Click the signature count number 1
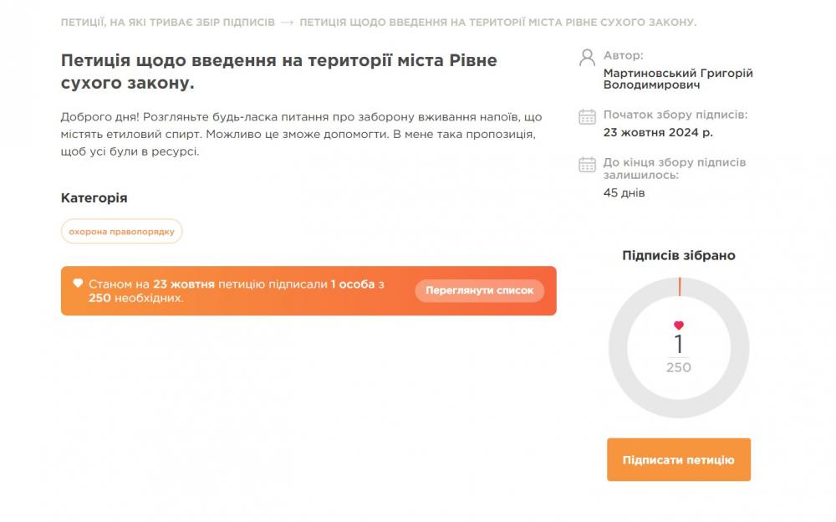Image resolution: width=836 pixels, height=522 pixels. click(x=679, y=344)
